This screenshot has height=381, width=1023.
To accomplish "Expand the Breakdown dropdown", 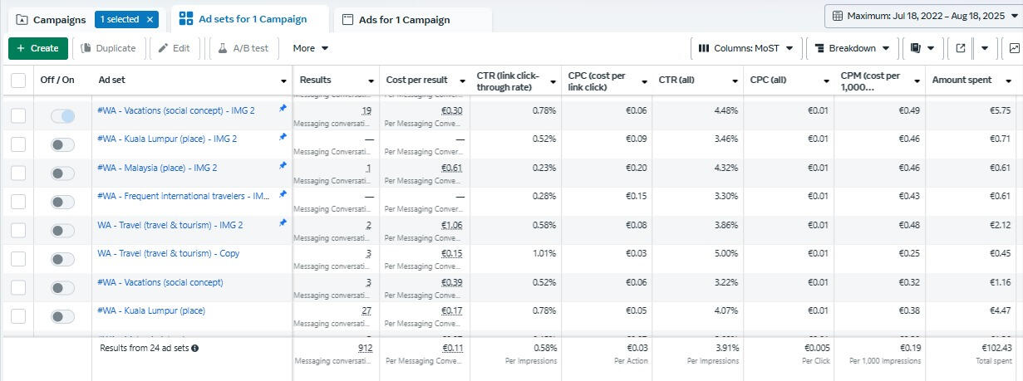I will click(852, 48).
